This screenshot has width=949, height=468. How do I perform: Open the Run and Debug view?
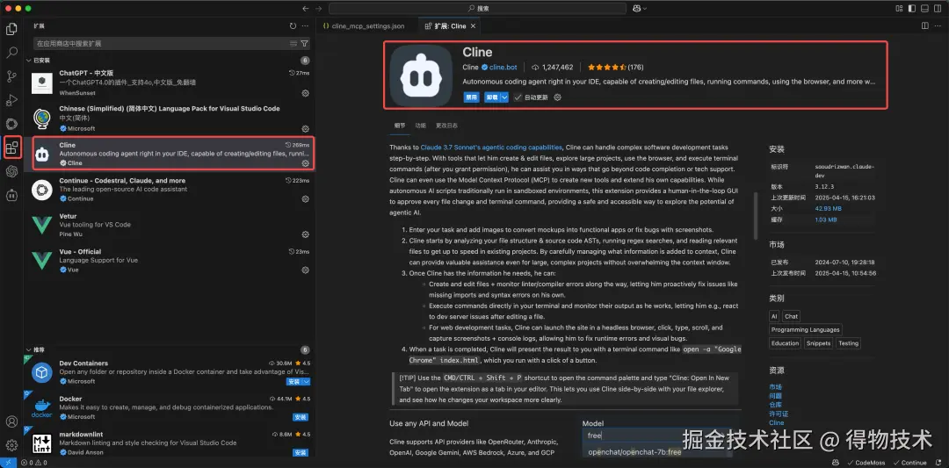[x=11, y=100]
